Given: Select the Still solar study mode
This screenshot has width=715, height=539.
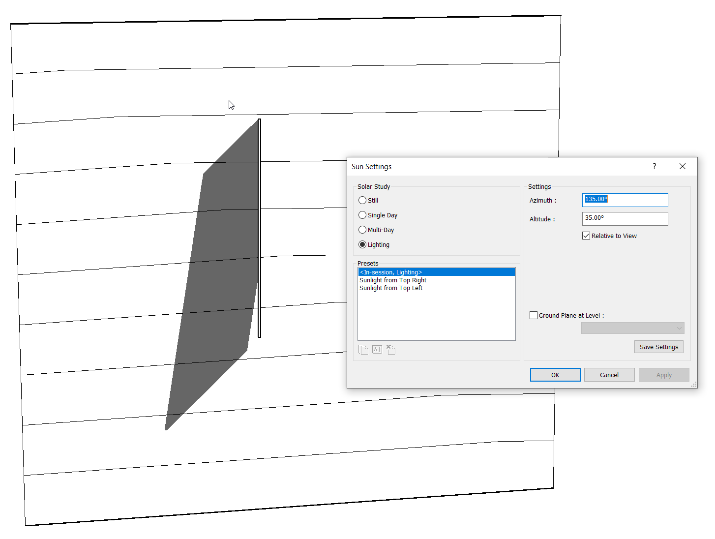Looking at the screenshot, I should coord(362,200).
